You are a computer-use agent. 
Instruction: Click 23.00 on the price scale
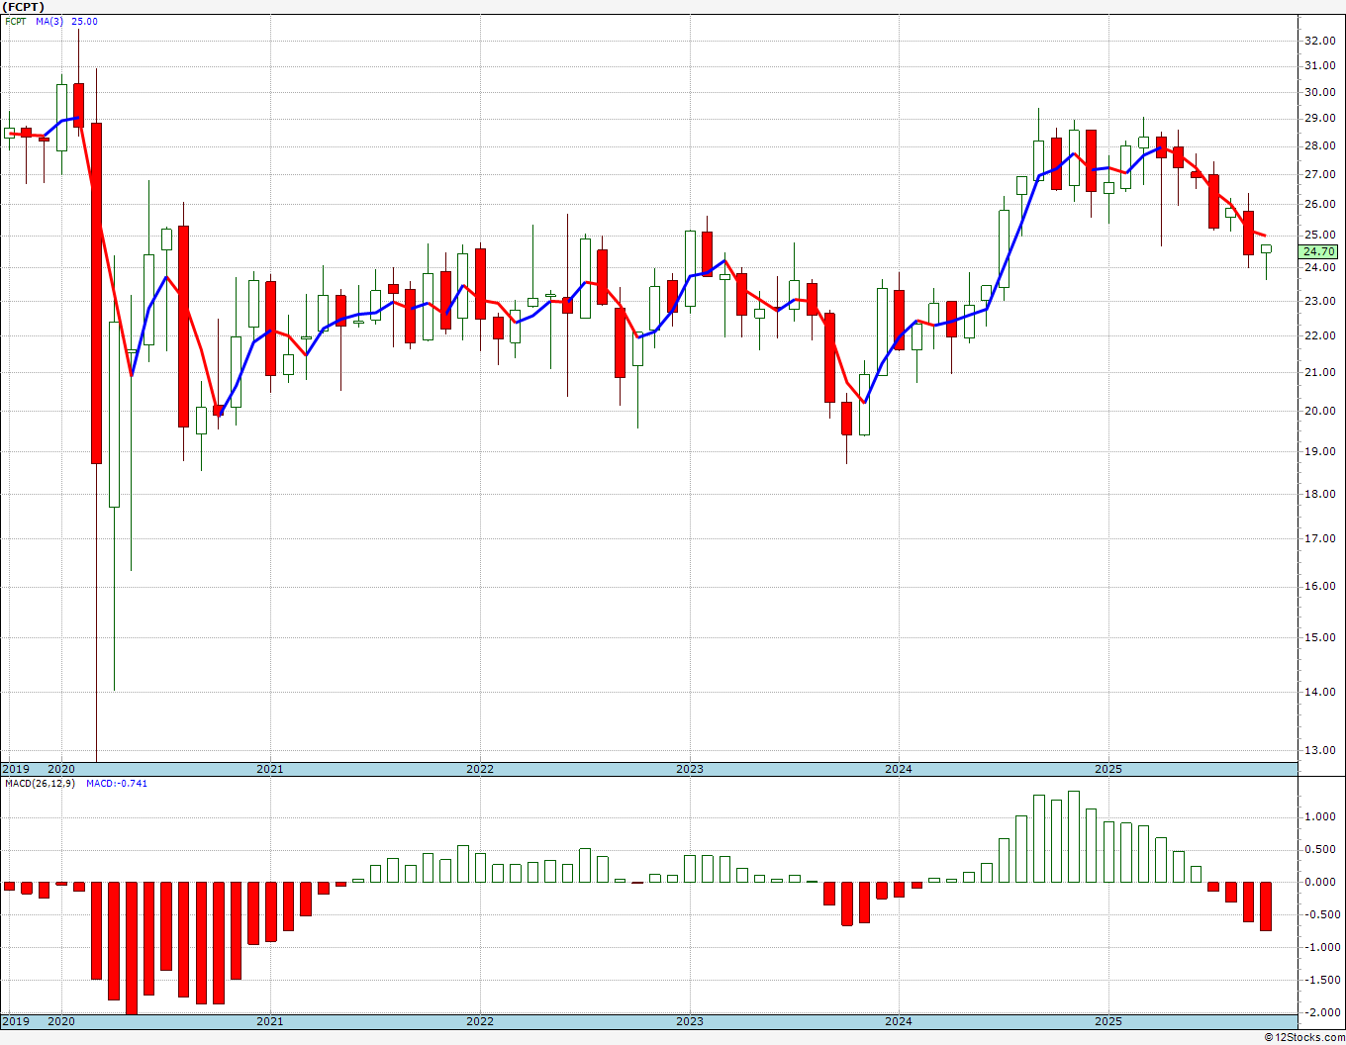pos(1319,300)
